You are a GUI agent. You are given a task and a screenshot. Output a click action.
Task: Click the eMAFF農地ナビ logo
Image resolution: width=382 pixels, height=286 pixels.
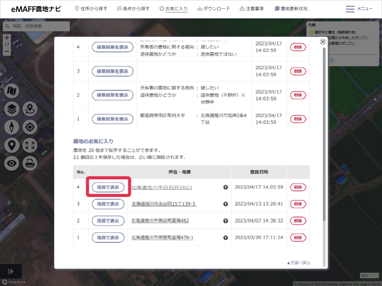point(36,9)
